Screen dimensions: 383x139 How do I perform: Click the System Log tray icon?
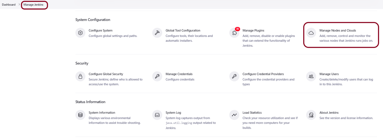pyautogui.click(x=157, y=115)
